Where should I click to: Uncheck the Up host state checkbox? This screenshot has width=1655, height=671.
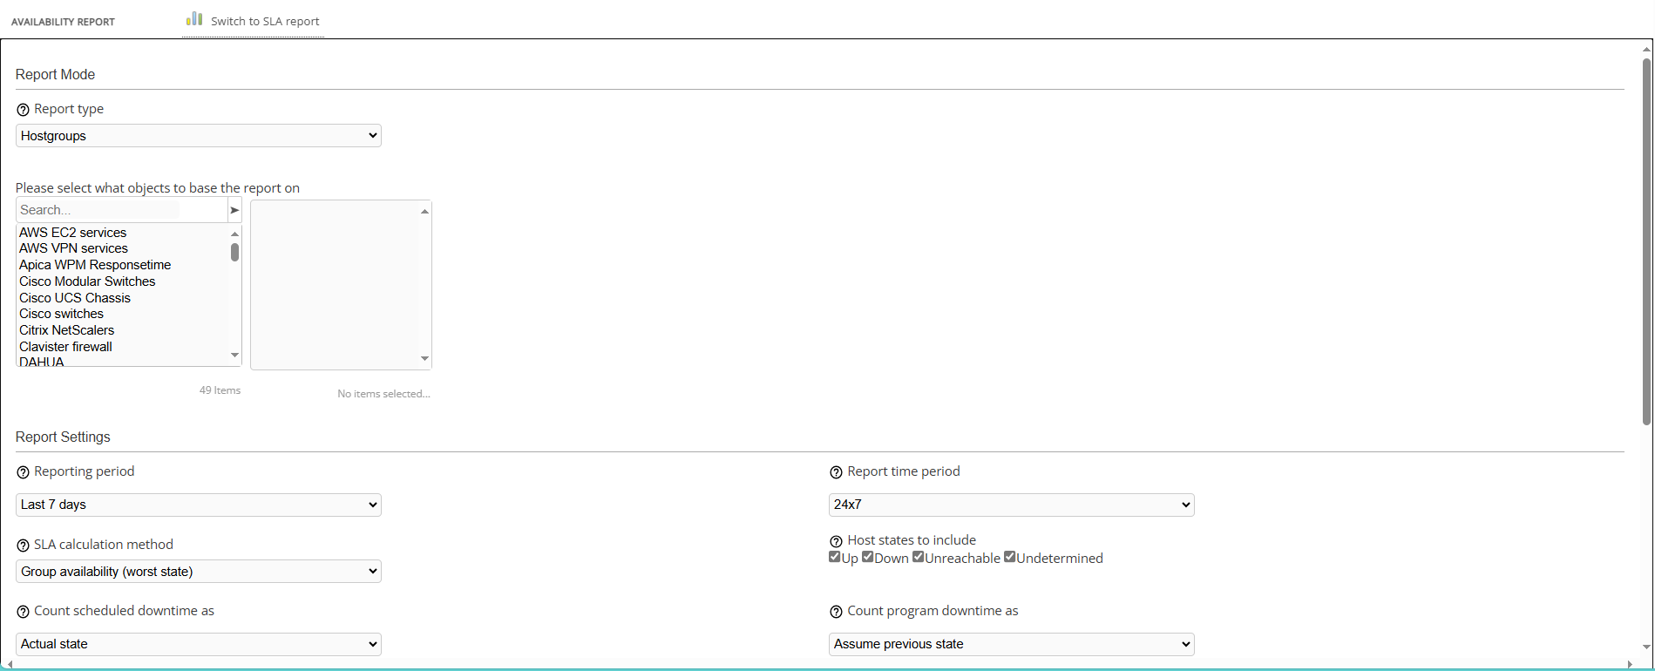coord(835,557)
